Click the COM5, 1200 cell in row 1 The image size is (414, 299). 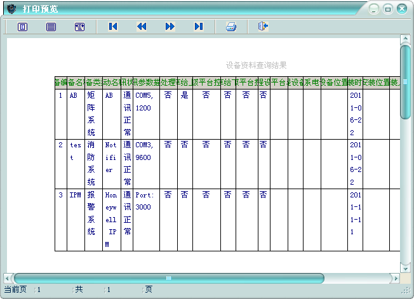point(145,102)
